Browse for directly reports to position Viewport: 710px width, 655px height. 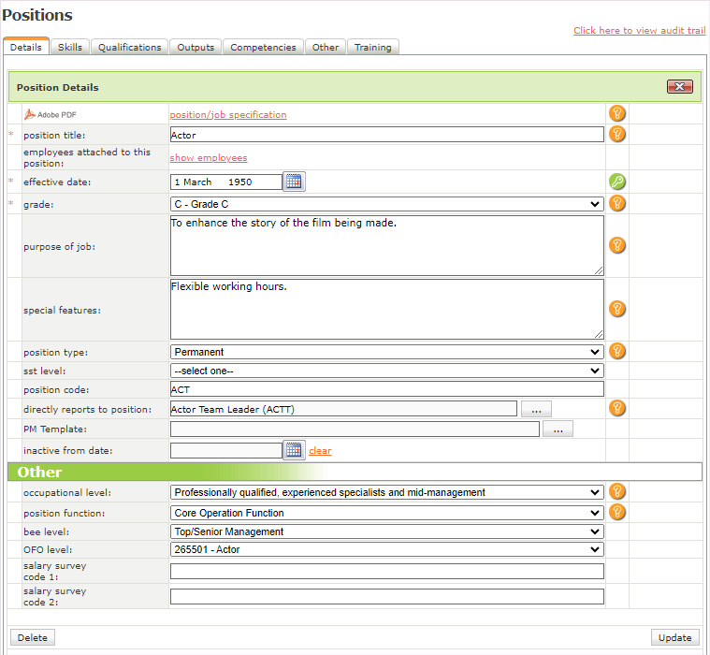click(x=536, y=409)
